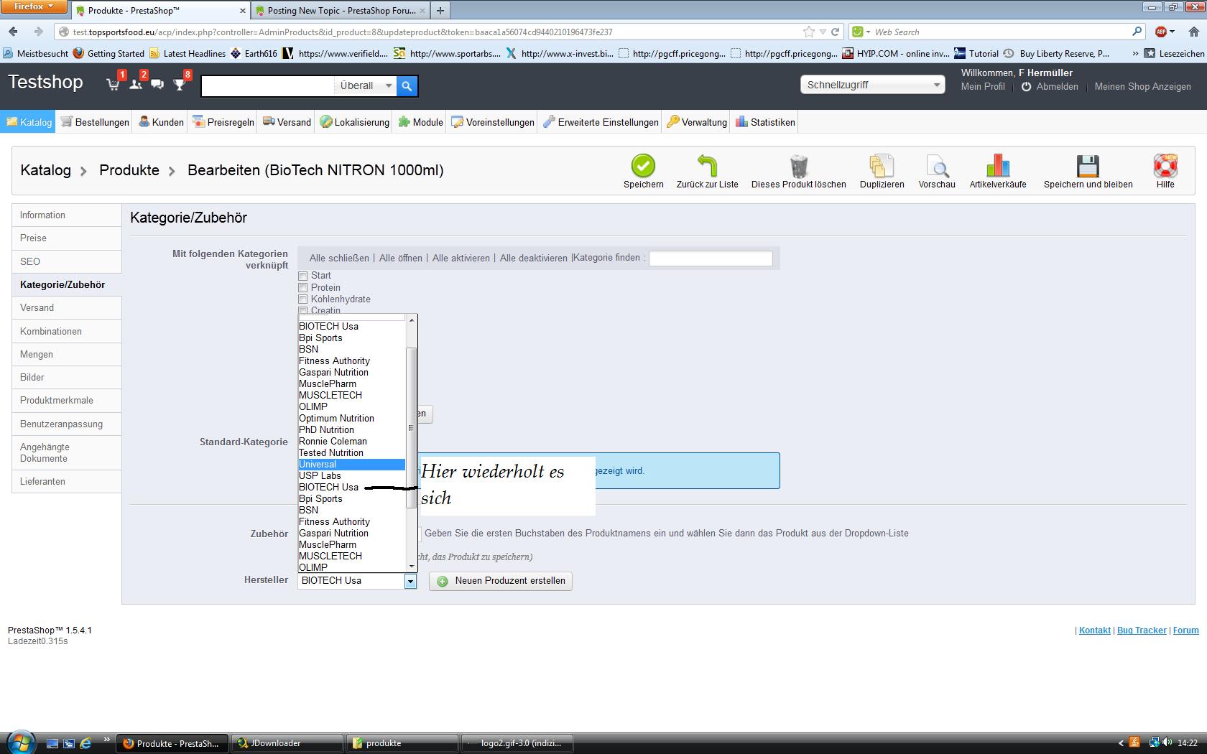Click the Forum footer link

(1185, 630)
